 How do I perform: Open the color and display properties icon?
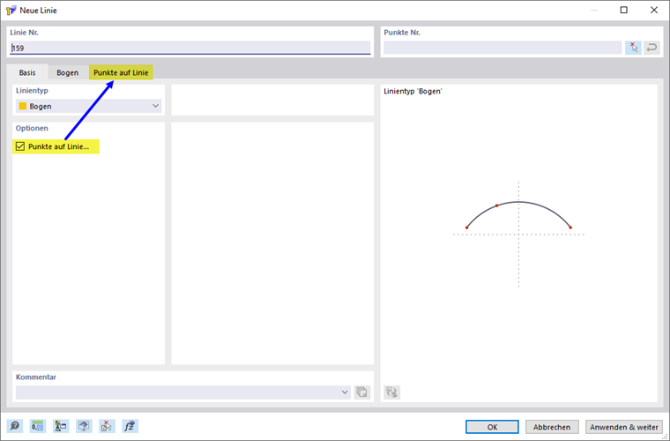61,426
